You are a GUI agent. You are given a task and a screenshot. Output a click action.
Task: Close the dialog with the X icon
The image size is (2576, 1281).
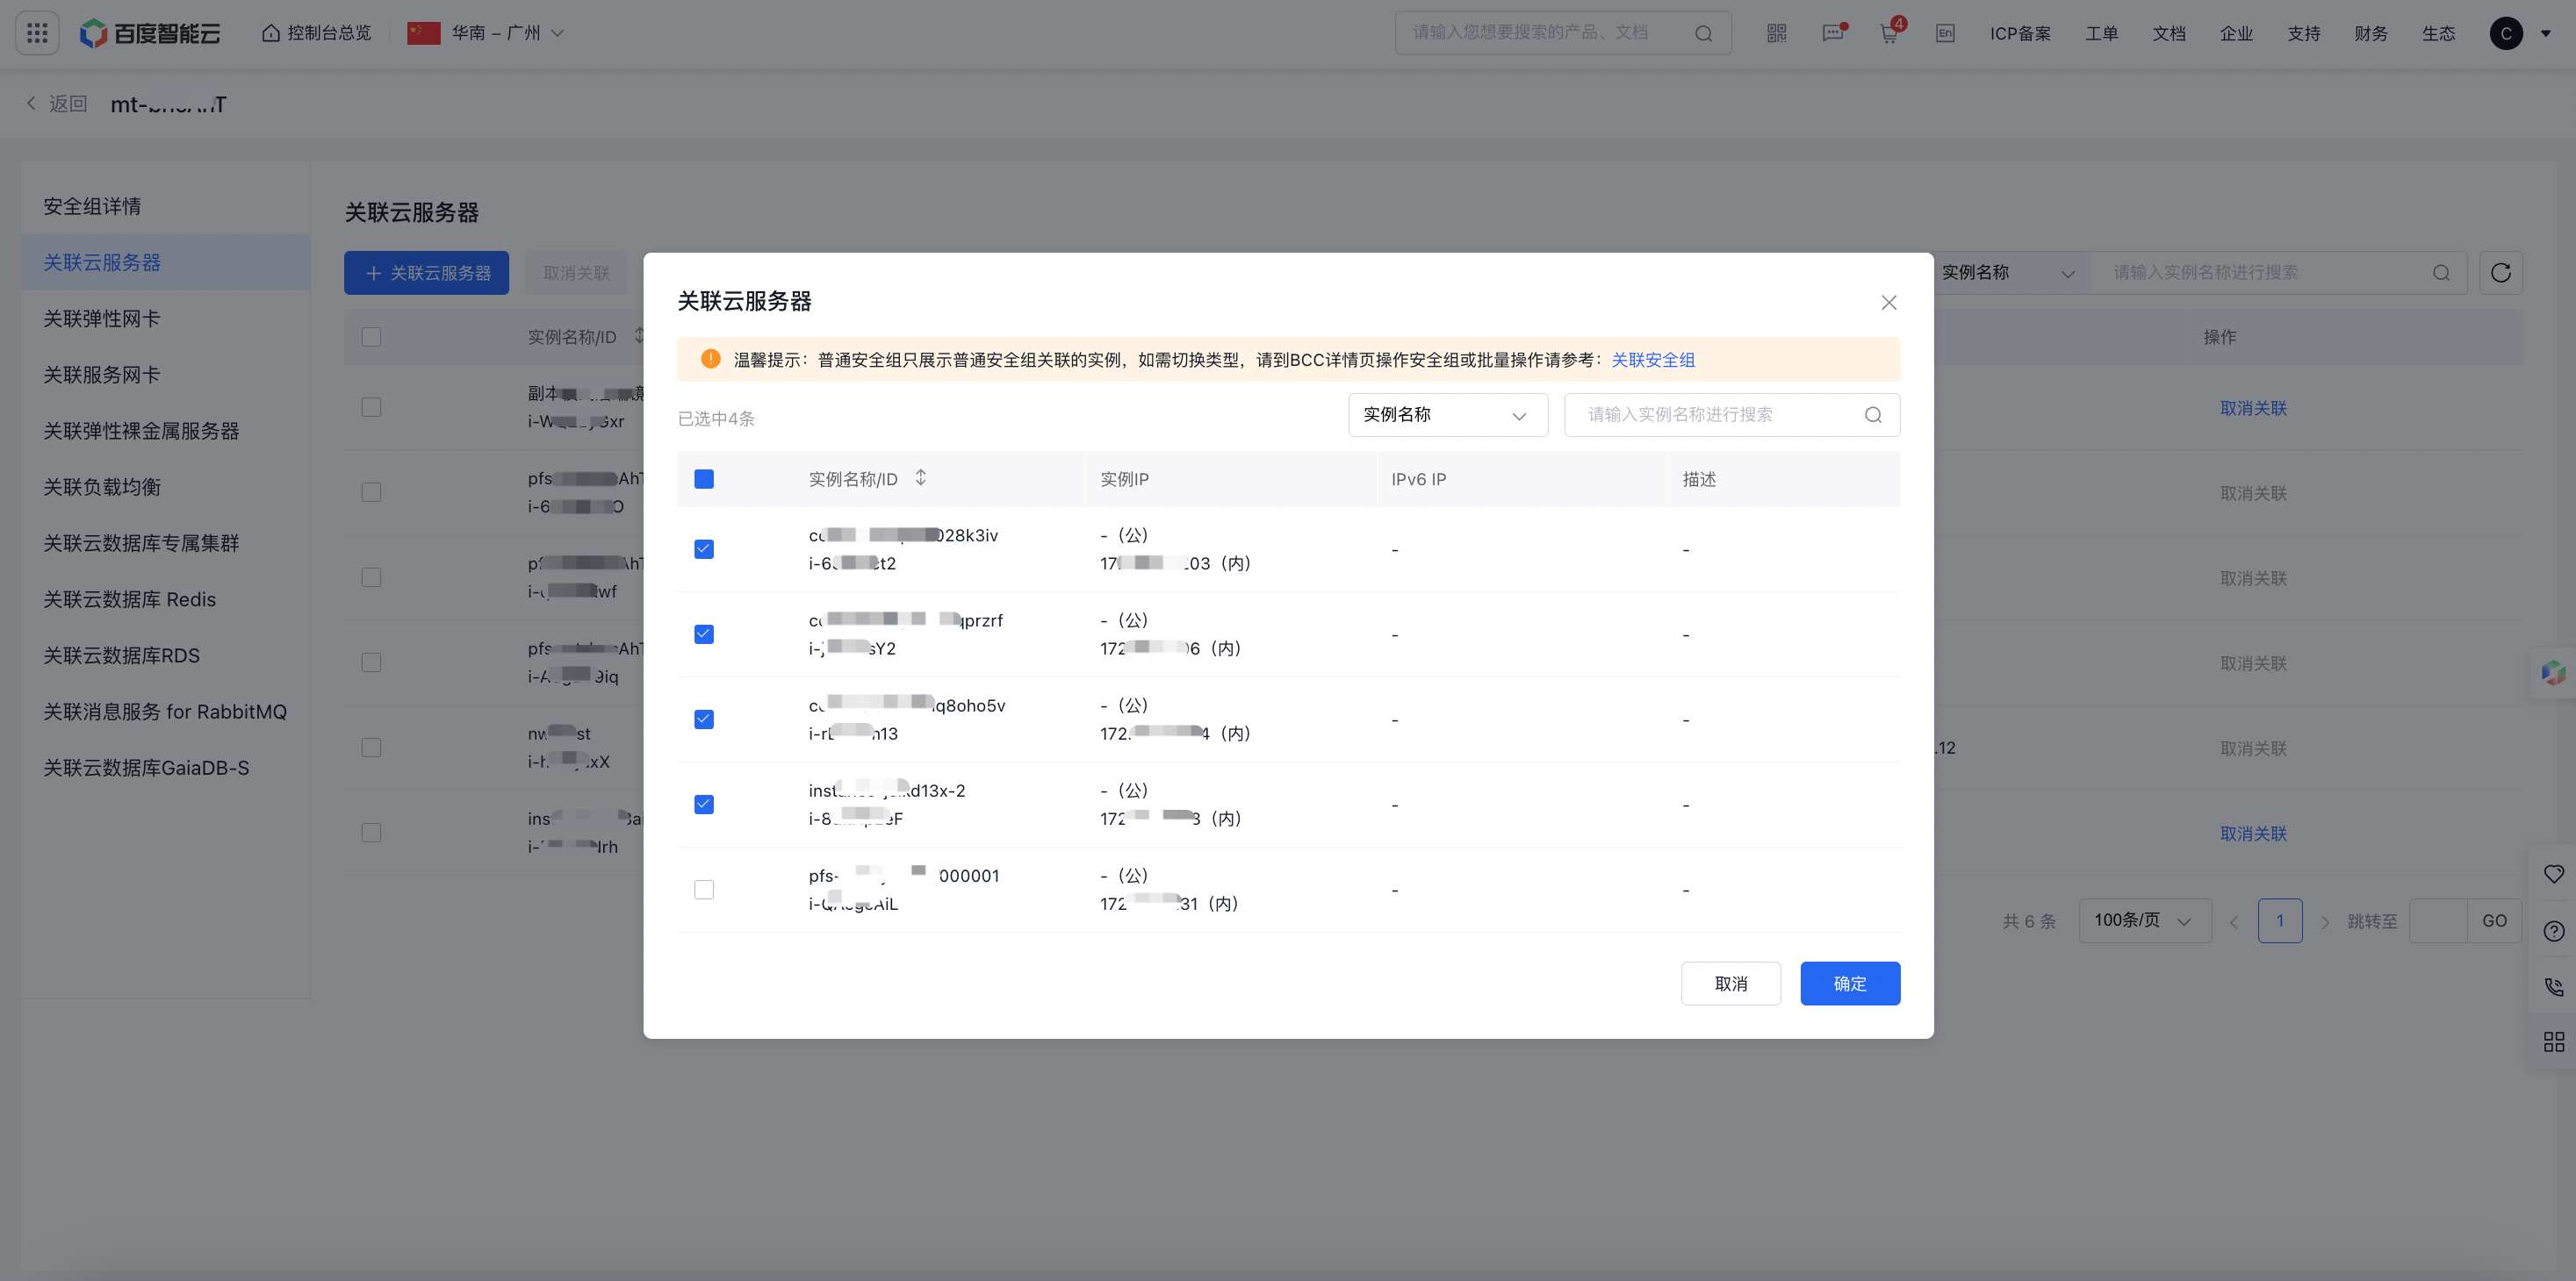click(1889, 302)
